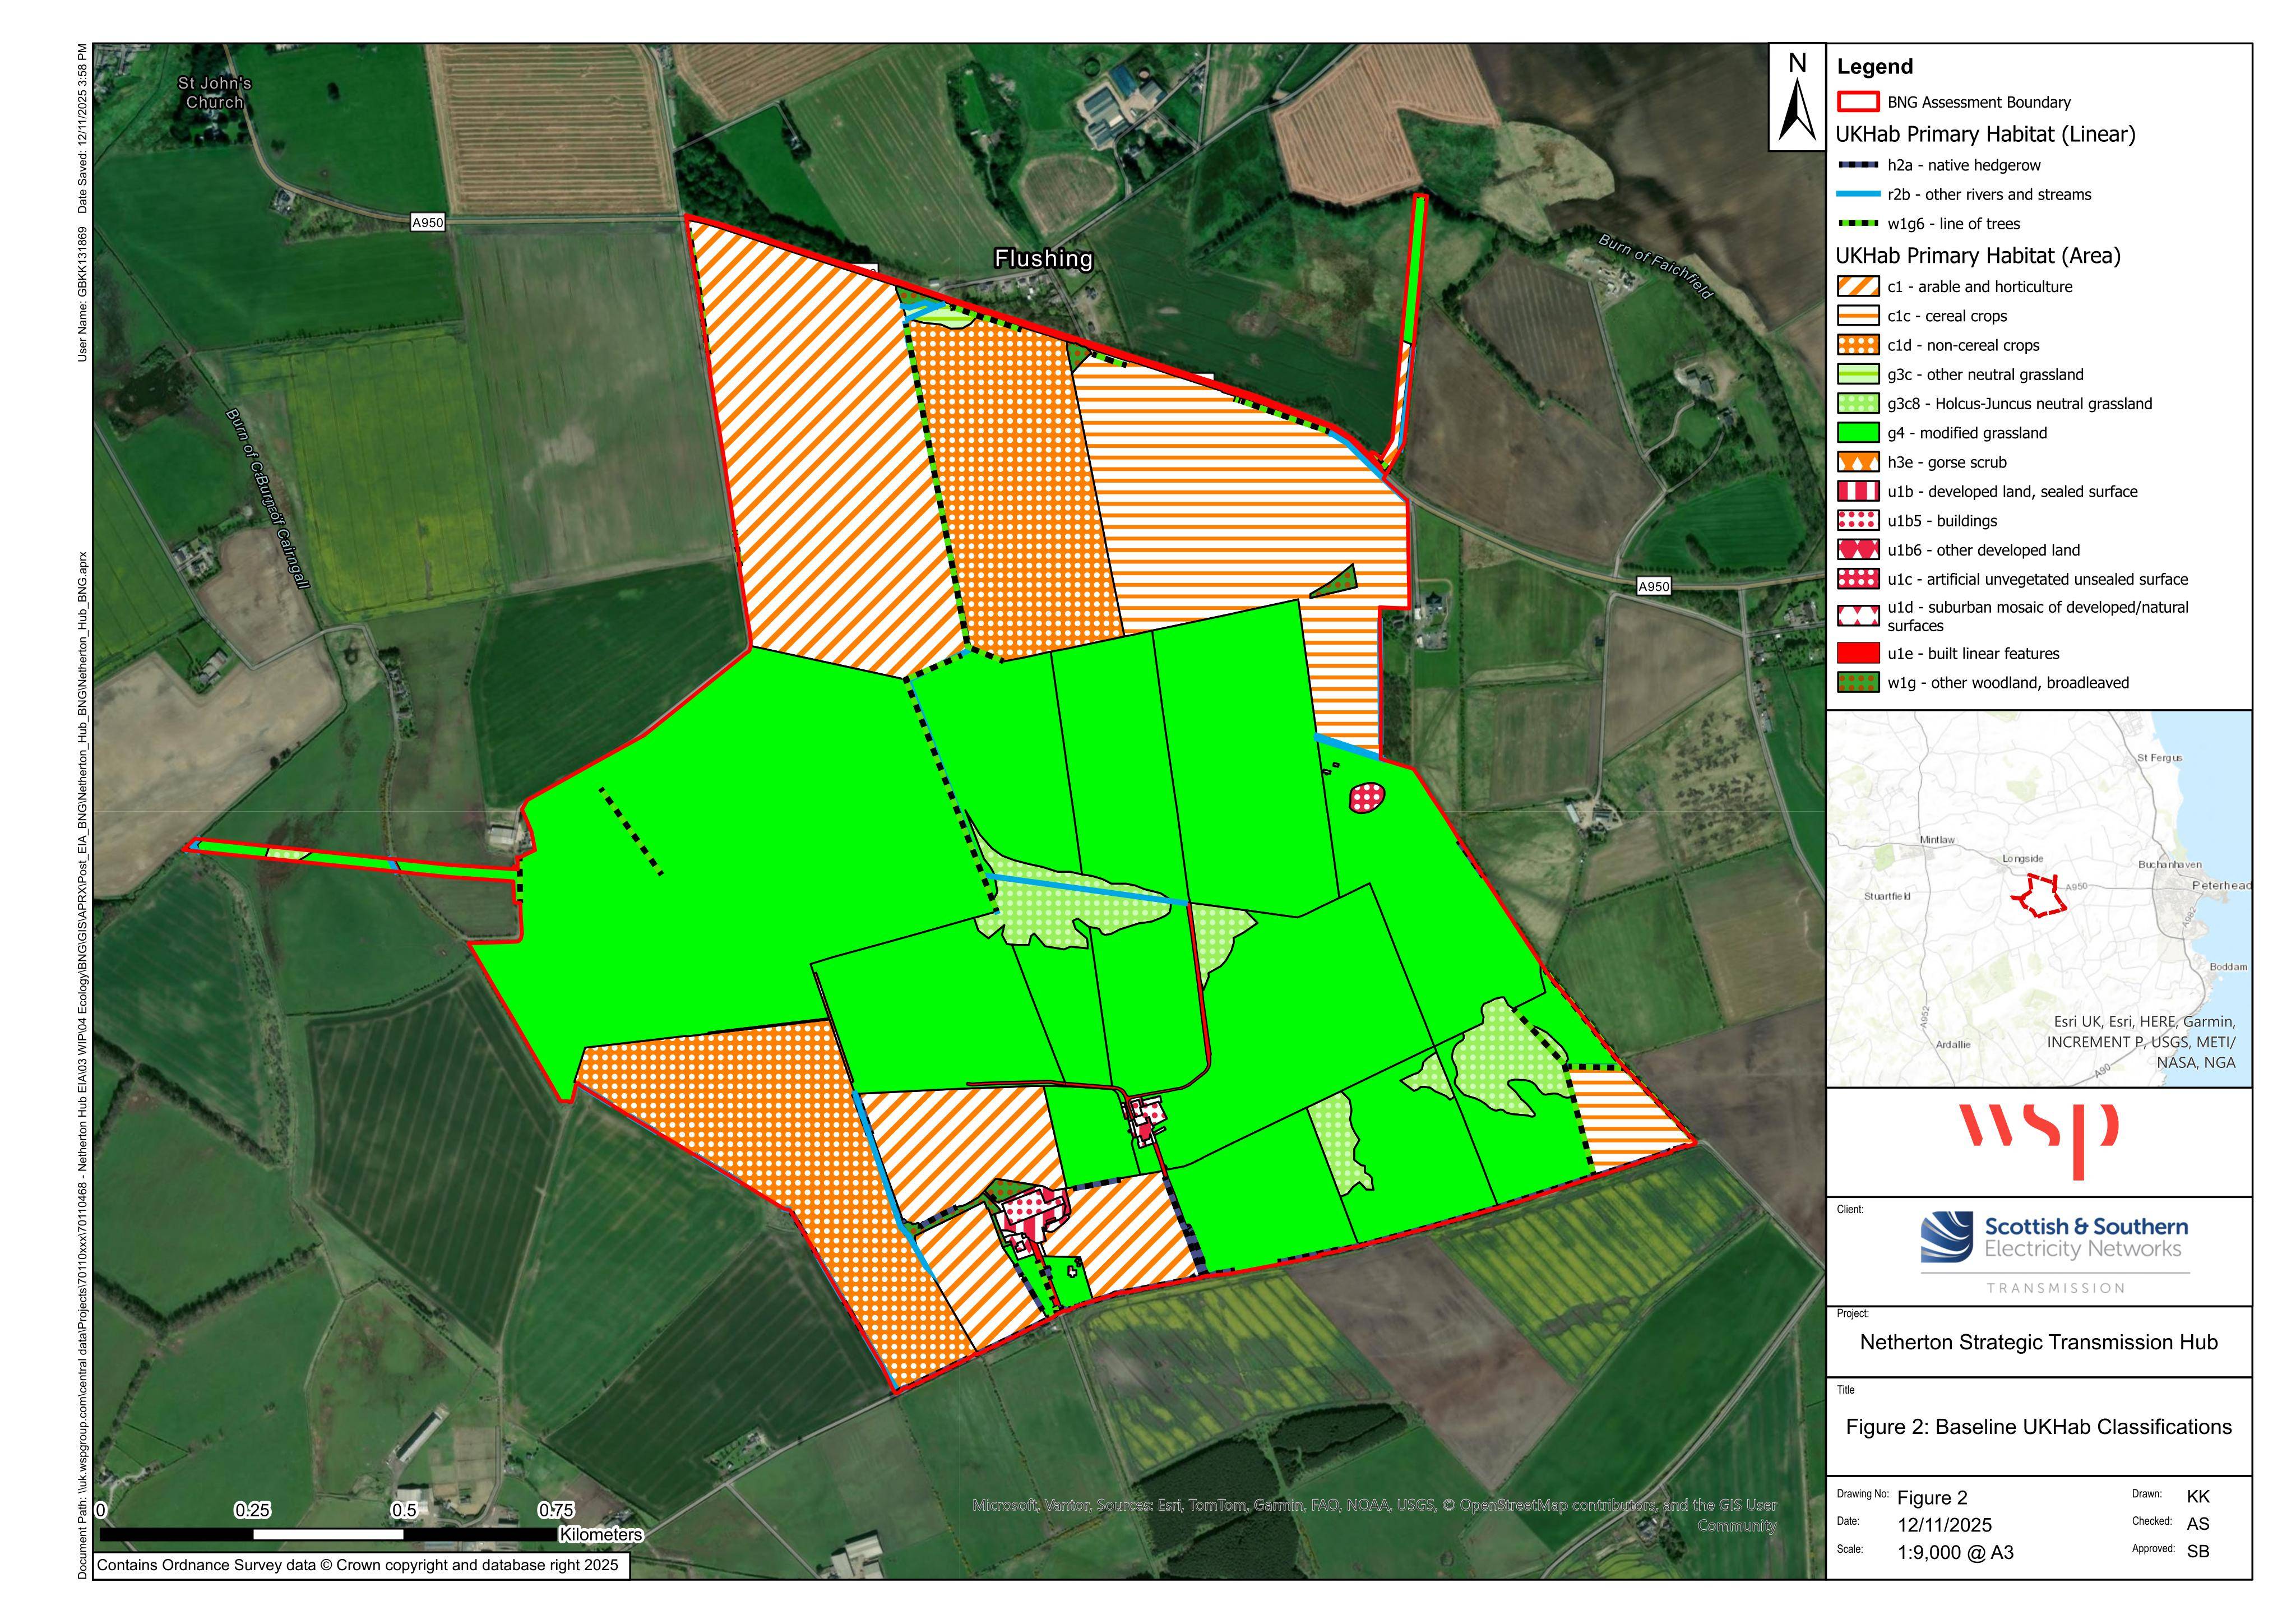Image resolution: width=2296 pixels, height=1624 pixels.
Task: Select the g3c8 Holcus-Juncus grassland swatch
Action: coord(1858,403)
